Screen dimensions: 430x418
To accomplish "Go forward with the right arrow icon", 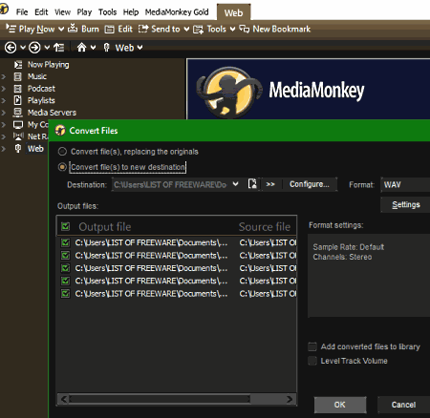I will click(34, 48).
